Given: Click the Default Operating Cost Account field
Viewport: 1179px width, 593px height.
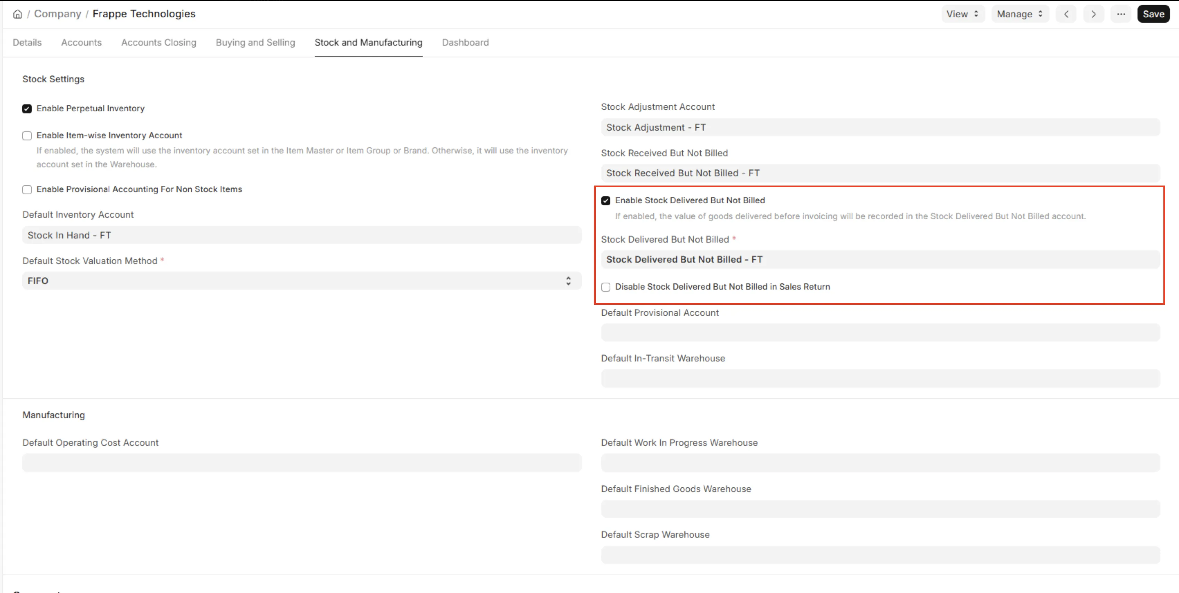Looking at the screenshot, I should point(302,462).
